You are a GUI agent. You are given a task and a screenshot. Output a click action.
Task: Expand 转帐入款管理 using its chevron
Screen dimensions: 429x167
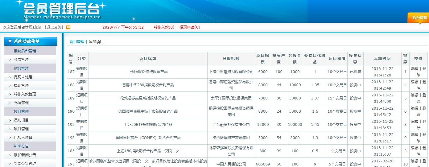(x=10, y=94)
